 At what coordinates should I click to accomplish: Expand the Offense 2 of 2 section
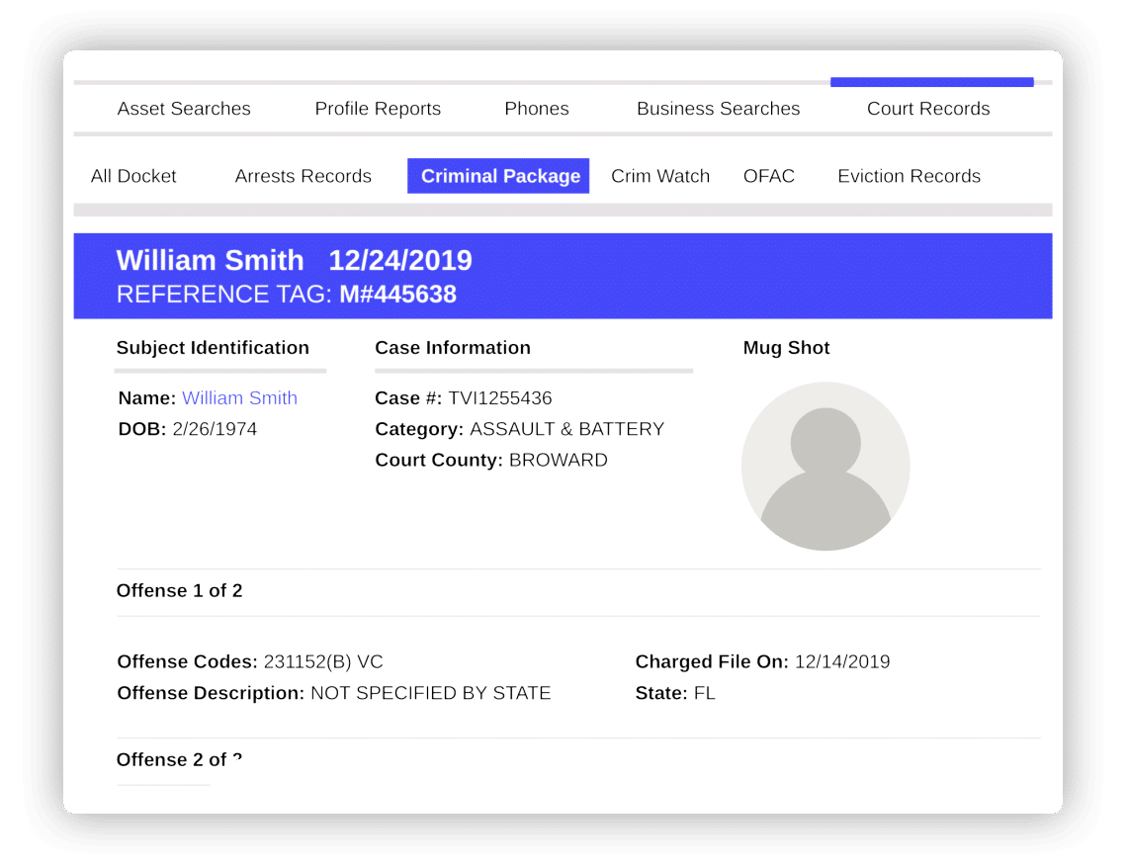tap(179, 759)
